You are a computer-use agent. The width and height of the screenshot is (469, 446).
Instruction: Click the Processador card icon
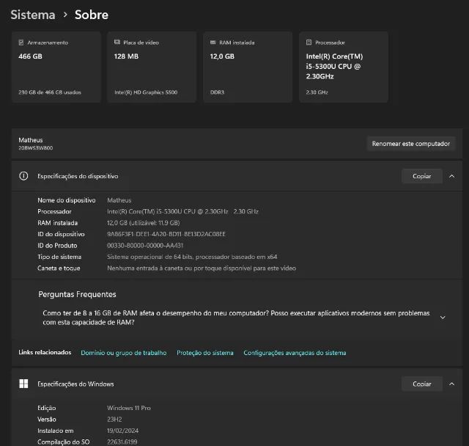coord(309,43)
